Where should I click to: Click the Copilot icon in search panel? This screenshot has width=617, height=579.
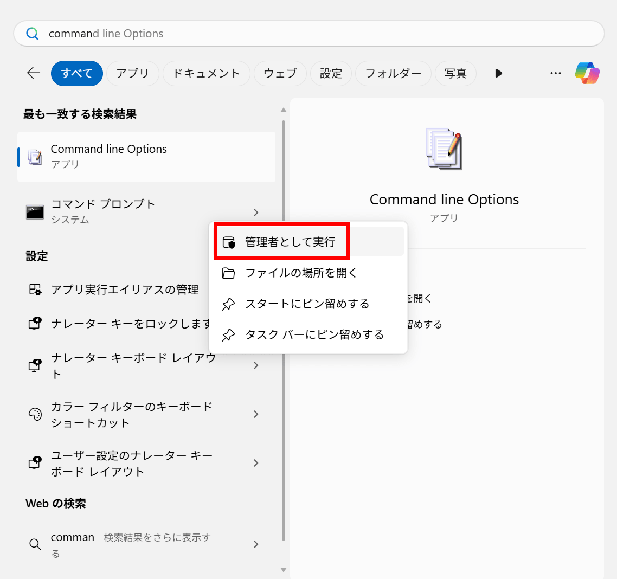[x=587, y=73]
